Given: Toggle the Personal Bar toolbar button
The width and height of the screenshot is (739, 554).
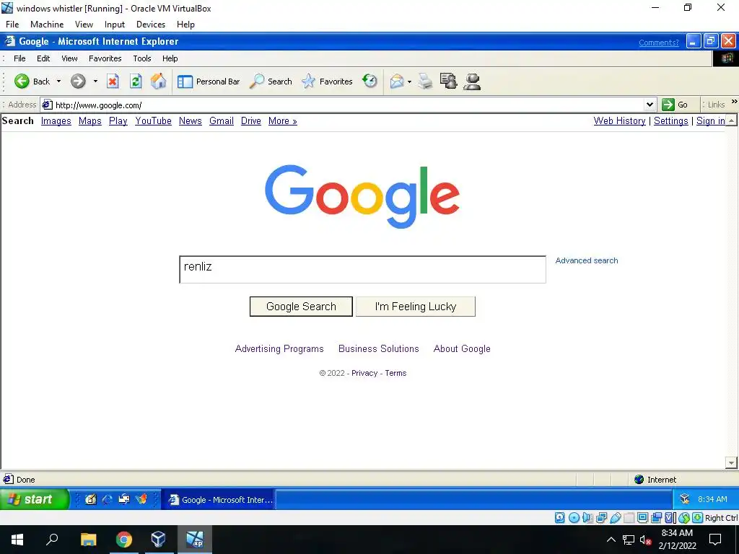Looking at the screenshot, I should tap(209, 82).
